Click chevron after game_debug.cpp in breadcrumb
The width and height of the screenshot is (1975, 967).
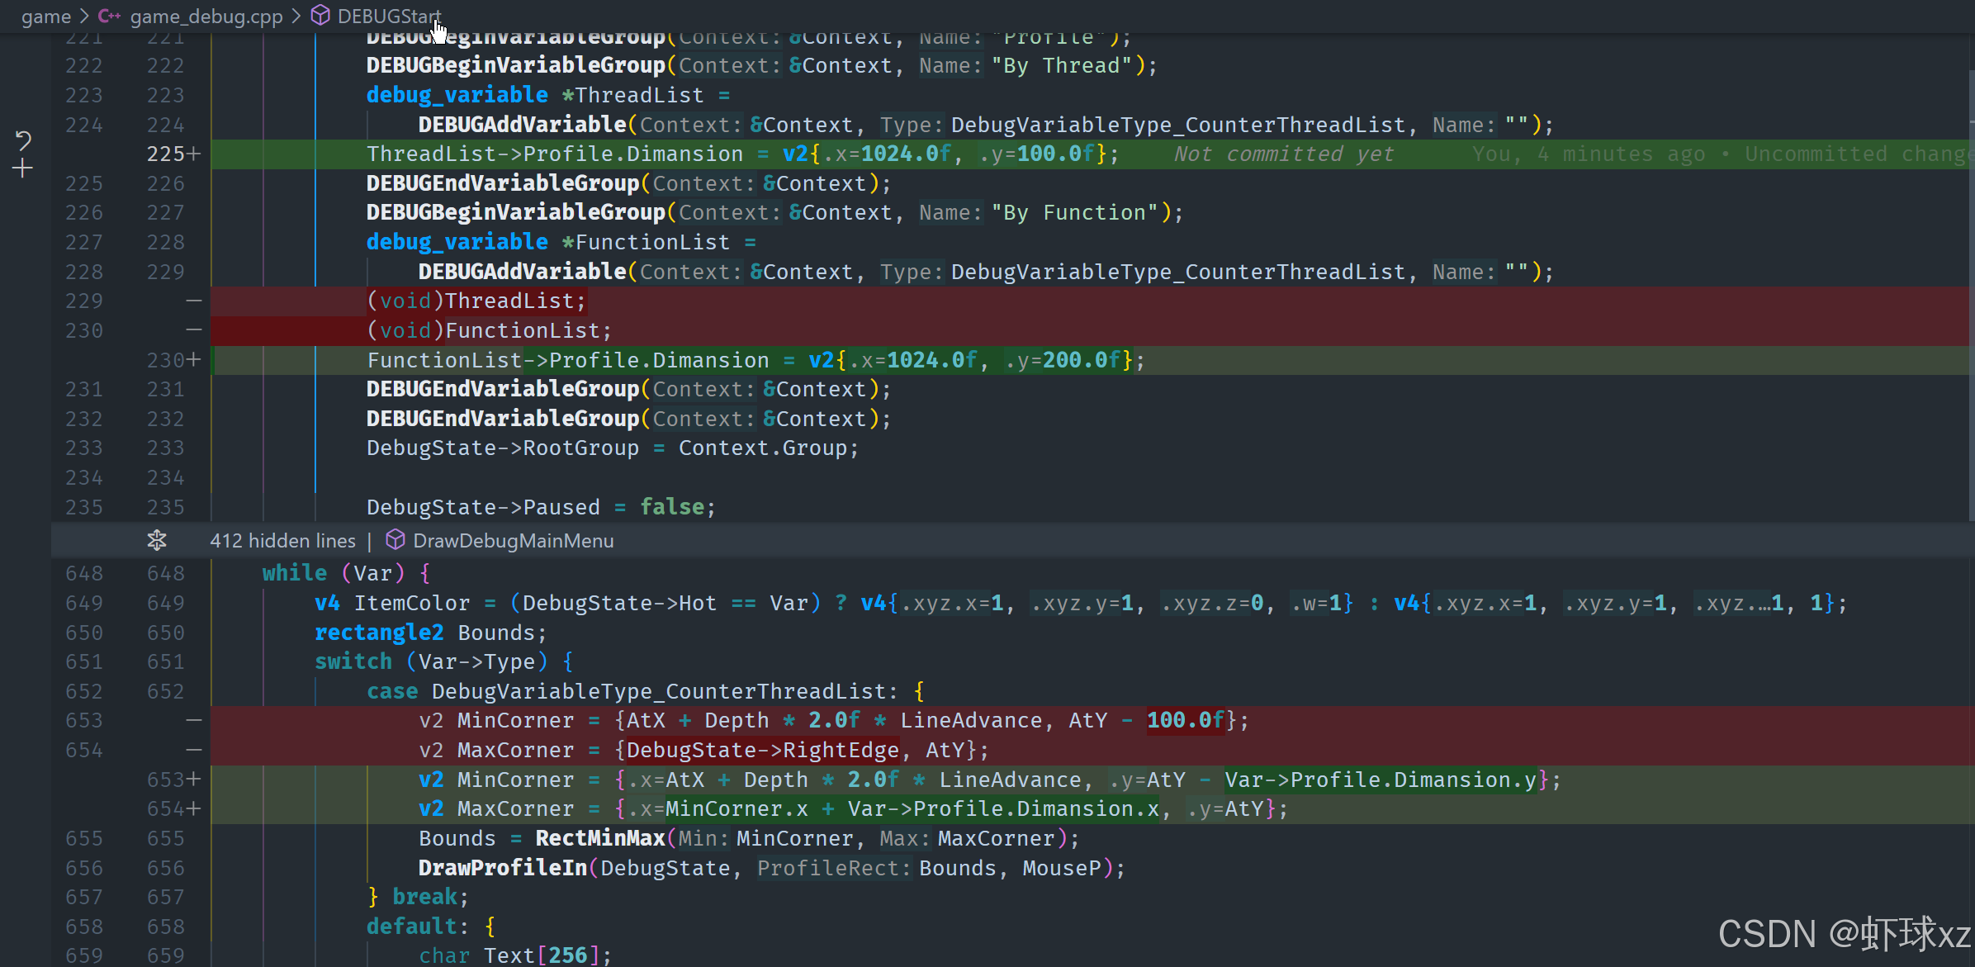pyautogui.click(x=296, y=17)
